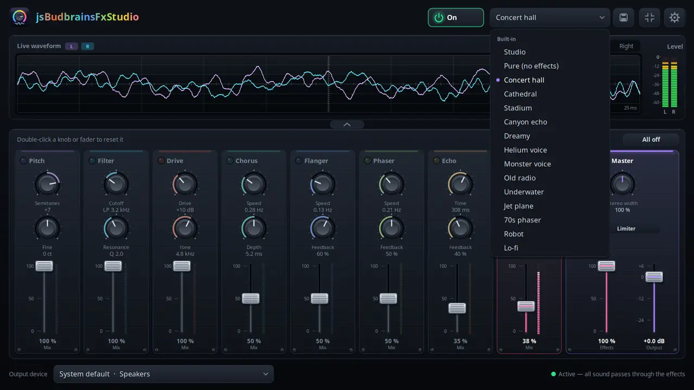Viewport: 694px width, 390px height.
Task: Pick the Underwater preset
Action: coord(550,192)
